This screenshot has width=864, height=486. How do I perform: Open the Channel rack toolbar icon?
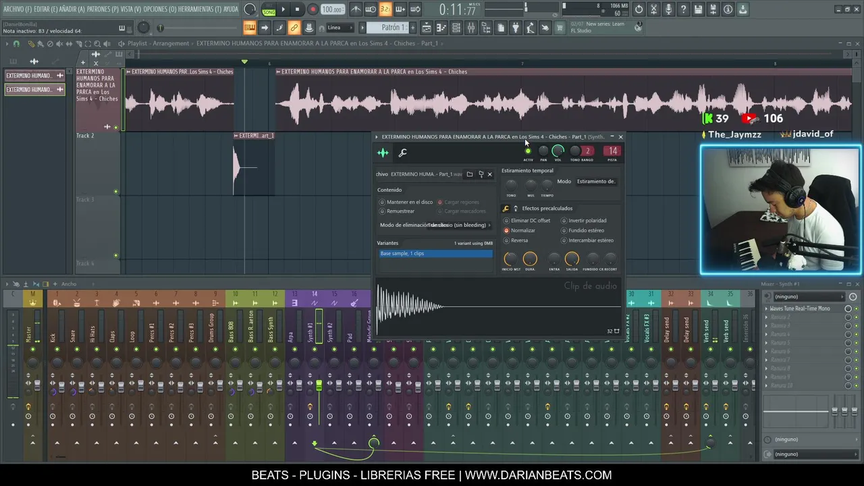pos(456,28)
